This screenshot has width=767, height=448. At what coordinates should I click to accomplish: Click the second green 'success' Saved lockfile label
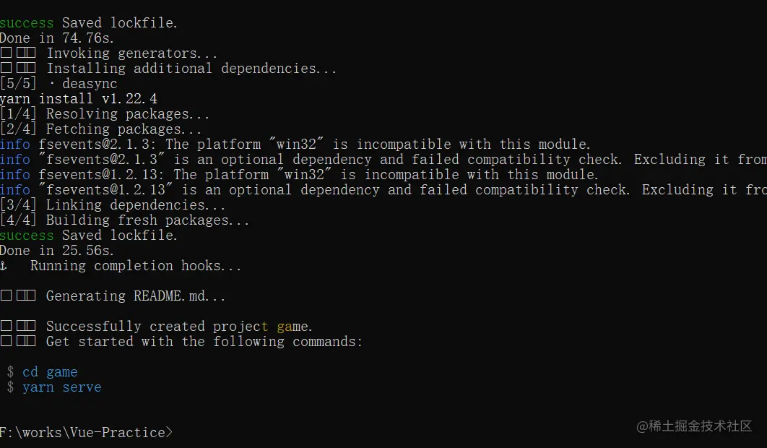[x=27, y=236]
